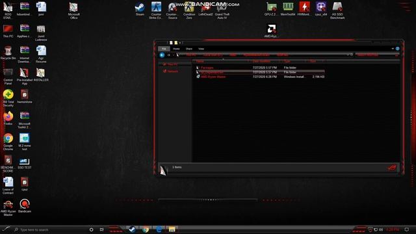This screenshot has height=234, width=416.
Task: Open File Explorer help question-mark icon
Action: (x=397, y=49)
